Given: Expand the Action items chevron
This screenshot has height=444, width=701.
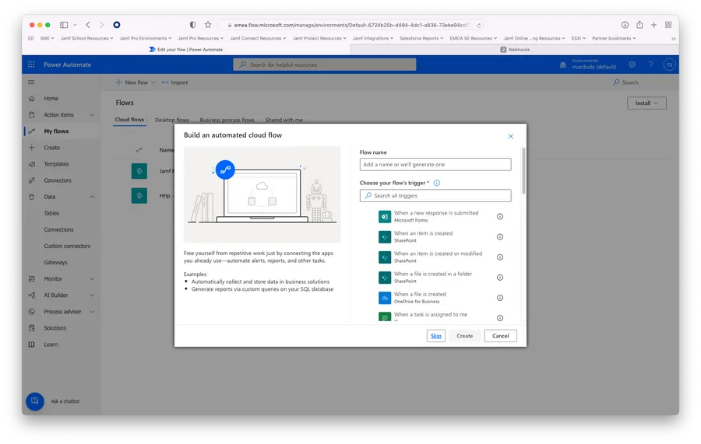Looking at the screenshot, I should coord(92,114).
